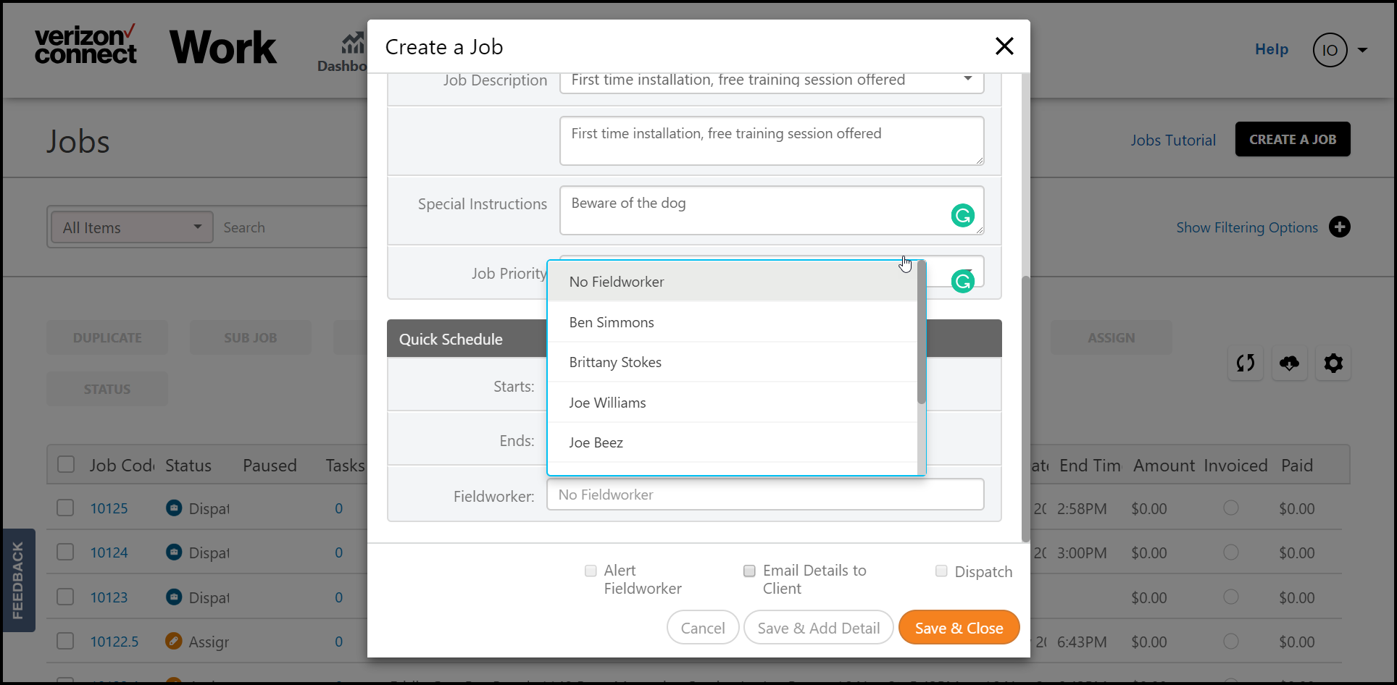The image size is (1397, 685).
Task: Open the Dashboard chart icon
Action: (x=353, y=43)
